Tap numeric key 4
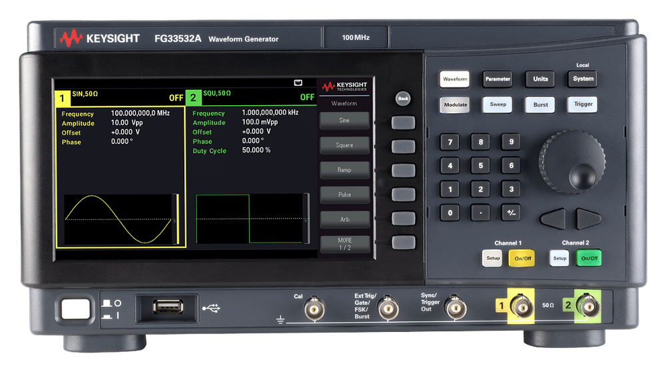 point(450,166)
